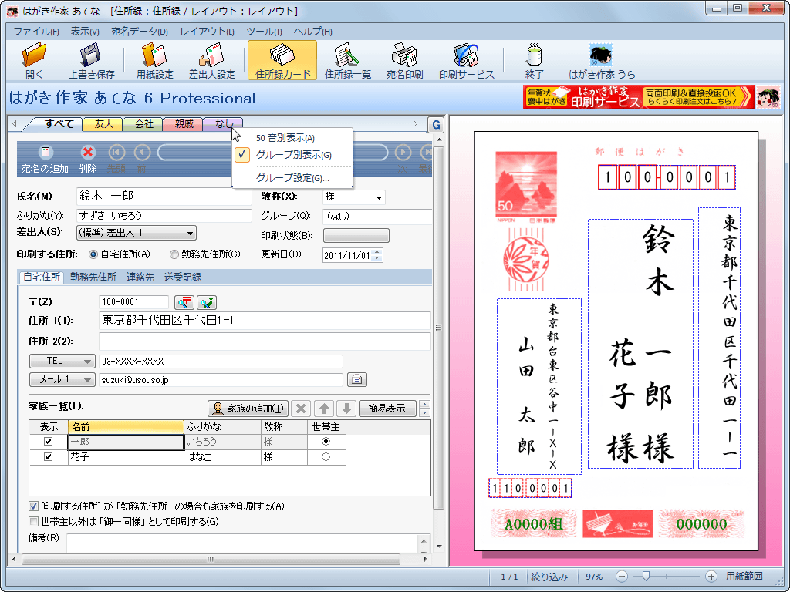Click the 備考 notes text area
The image size is (790, 592).
(x=241, y=543)
